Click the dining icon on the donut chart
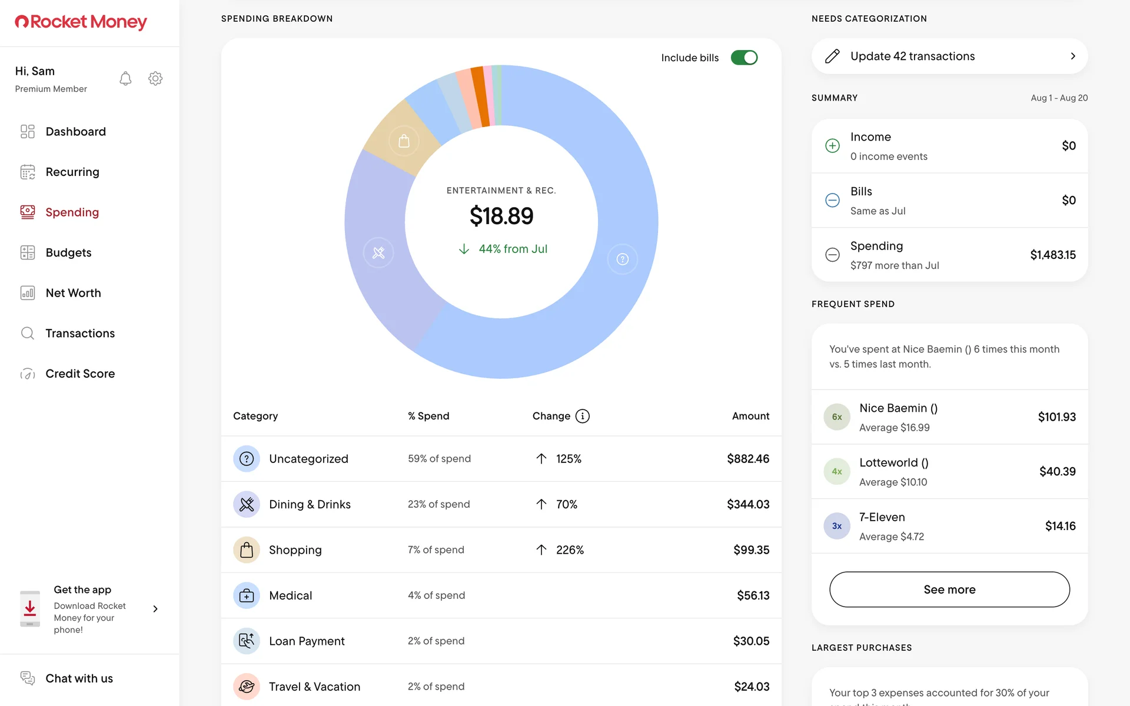The width and height of the screenshot is (1130, 706). pyautogui.click(x=378, y=253)
